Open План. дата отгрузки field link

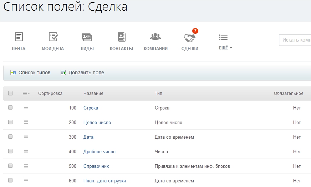[104, 181]
